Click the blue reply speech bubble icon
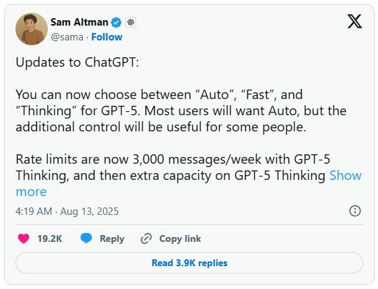Image resolution: width=378 pixels, height=289 pixels. 86,238
